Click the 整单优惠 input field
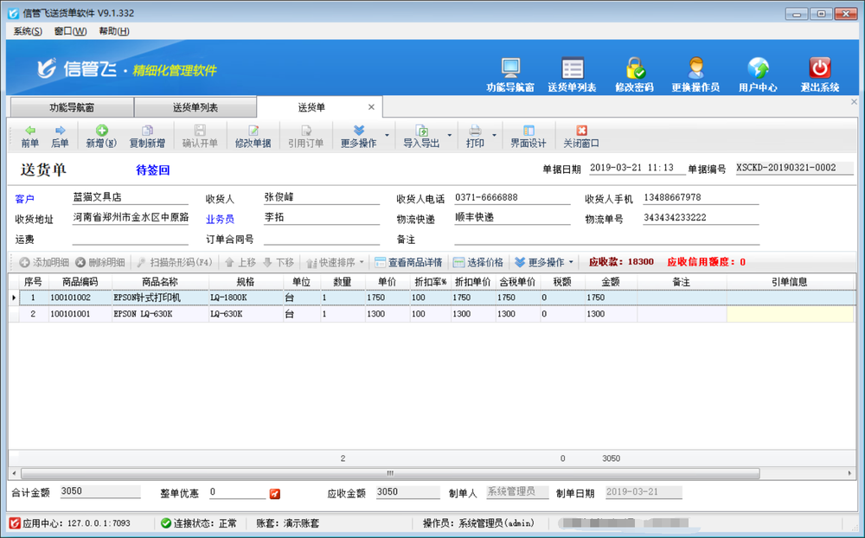This screenshot has height=538, width=865. pyautogui.click(x=236, y=493)
